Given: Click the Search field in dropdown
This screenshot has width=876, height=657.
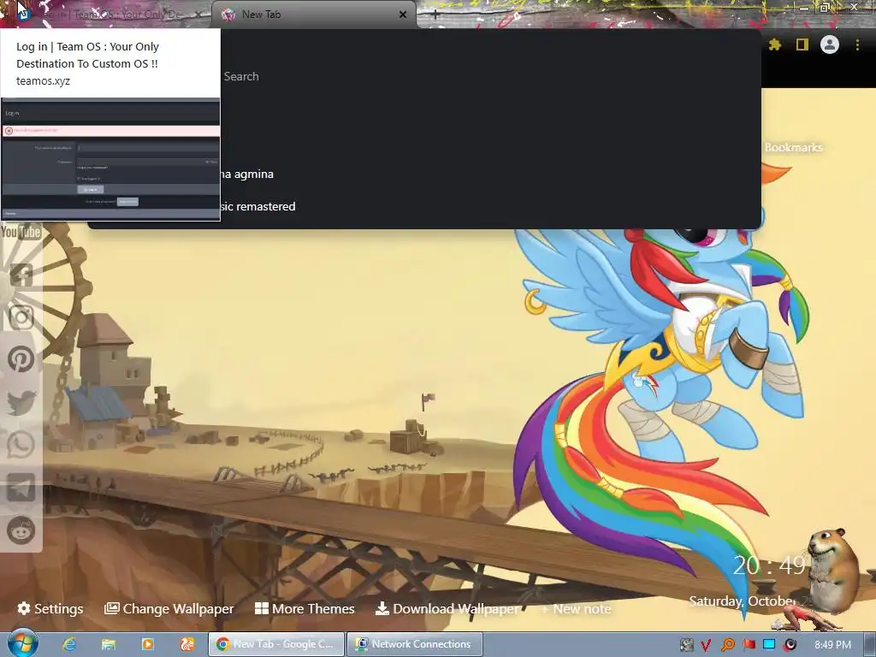Looking at the screenshot, I should [241, 76].
